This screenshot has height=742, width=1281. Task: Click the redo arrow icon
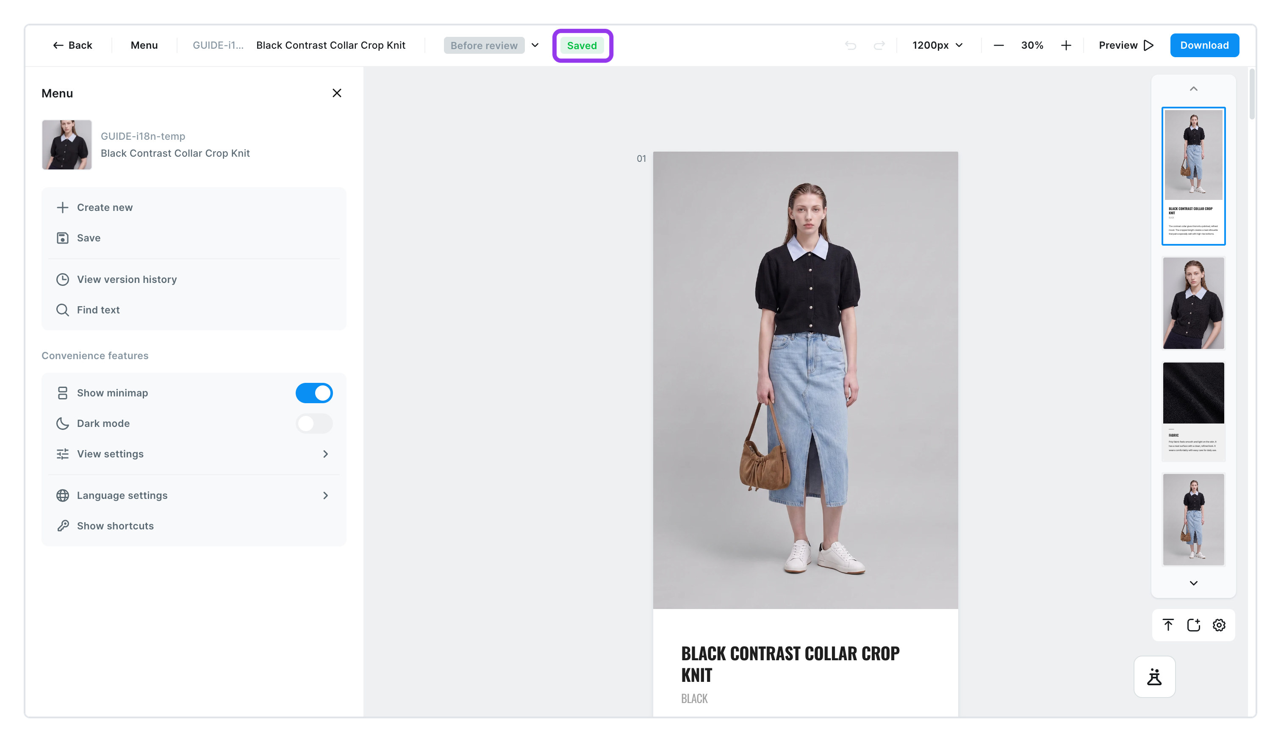coord(879,45)
